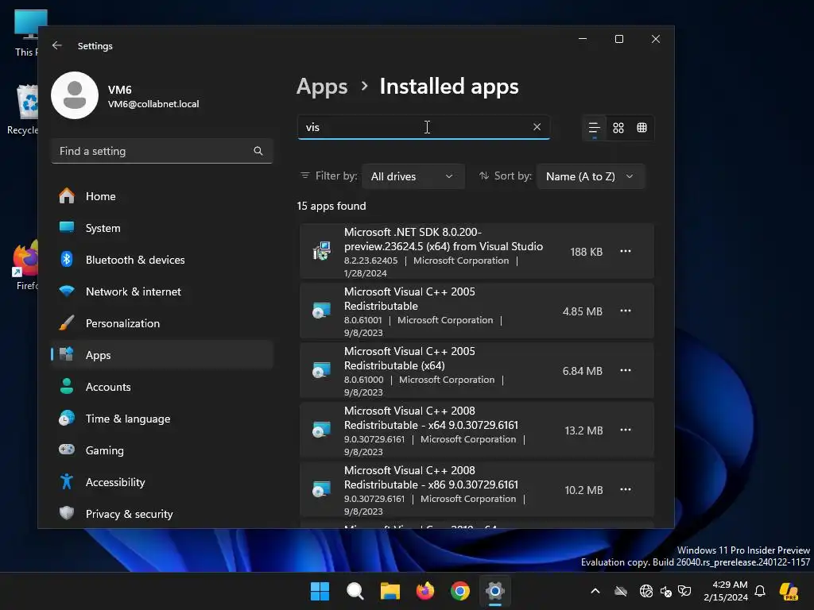Open Bluetooth & devices settings
This screenshot has height=610, width=814.
click(x=162, y=260)
